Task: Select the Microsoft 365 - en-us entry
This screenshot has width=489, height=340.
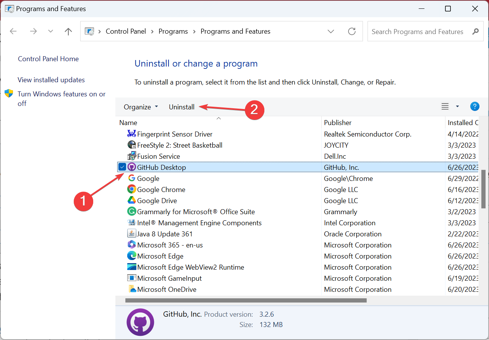Action: coord(170,245)
